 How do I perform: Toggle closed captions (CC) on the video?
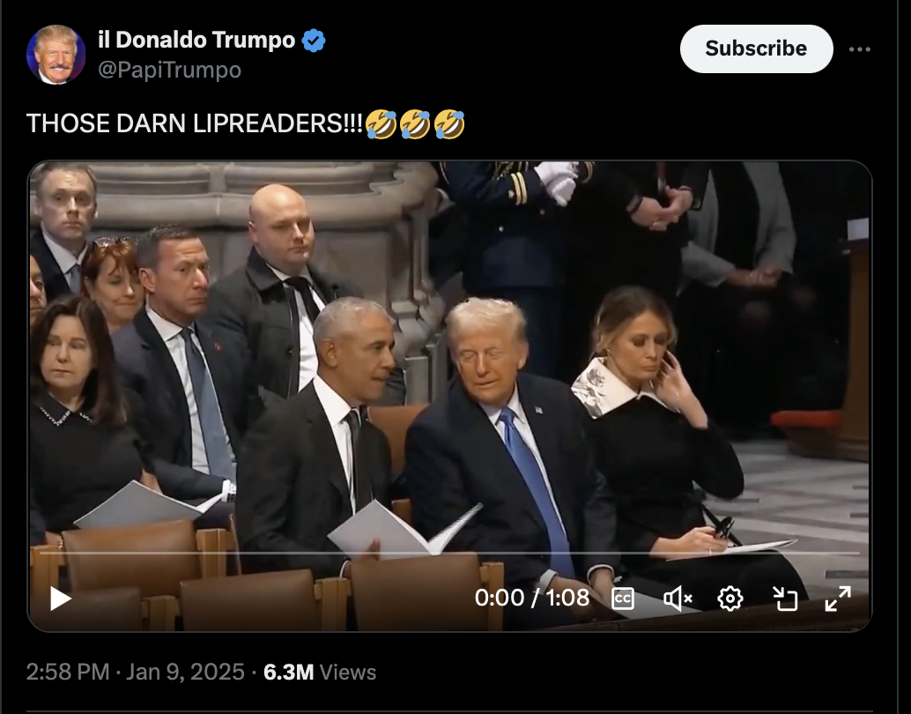click(623, 599)
